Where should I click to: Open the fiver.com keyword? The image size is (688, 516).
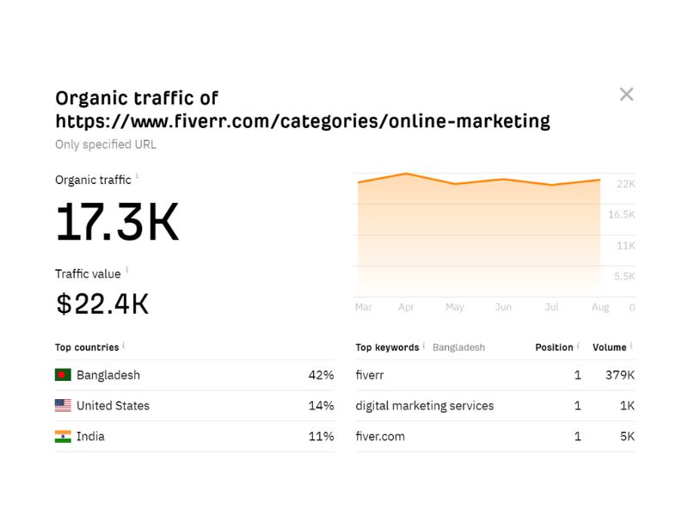(380, 437)
